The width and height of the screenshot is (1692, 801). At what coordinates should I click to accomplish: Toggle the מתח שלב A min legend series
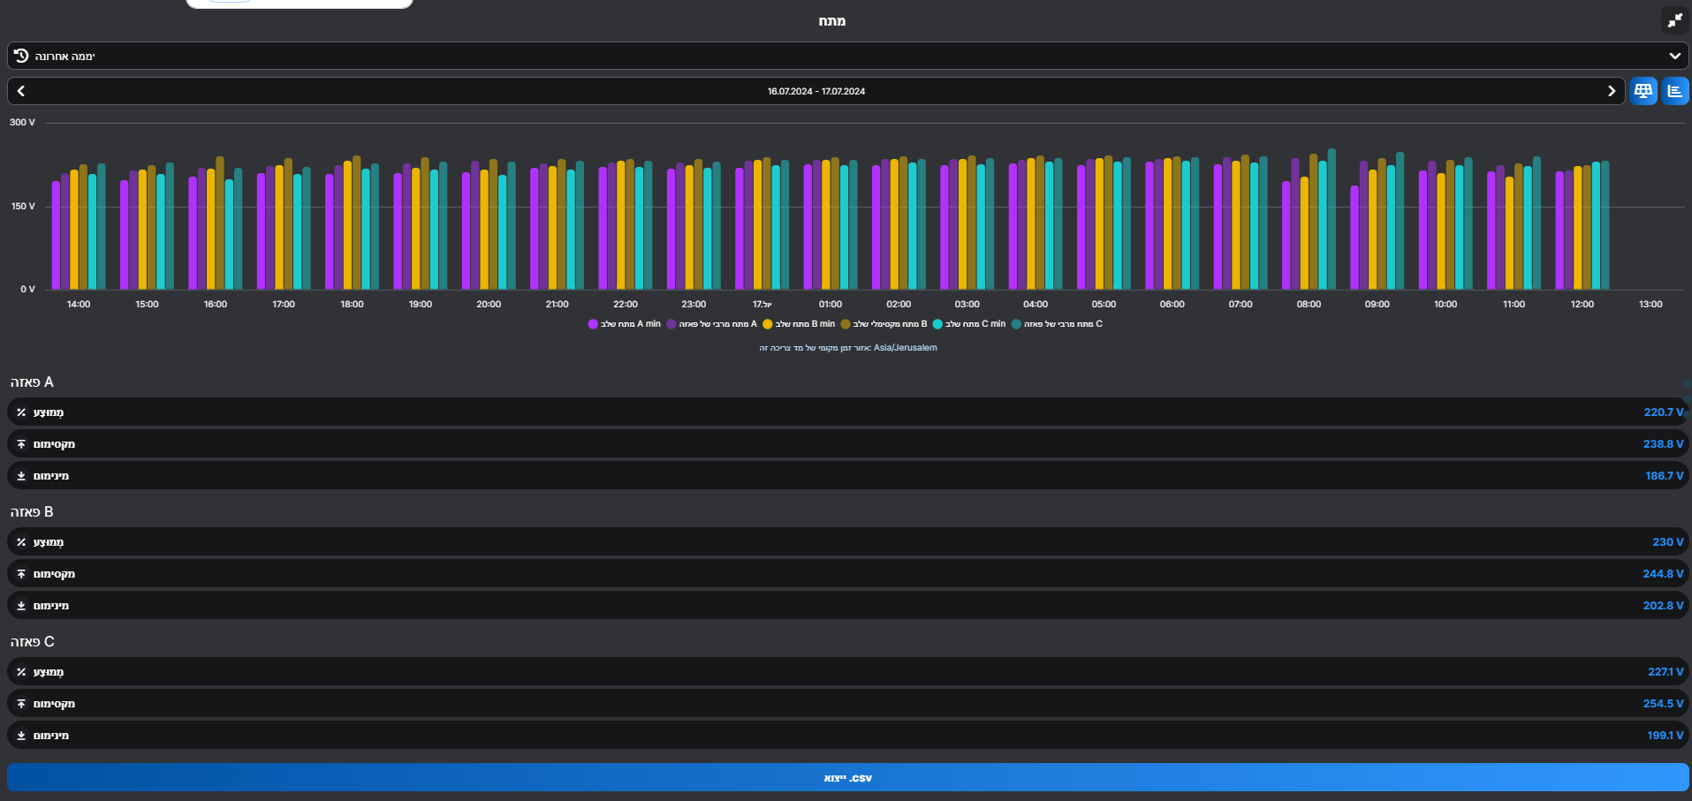(625, 324)
